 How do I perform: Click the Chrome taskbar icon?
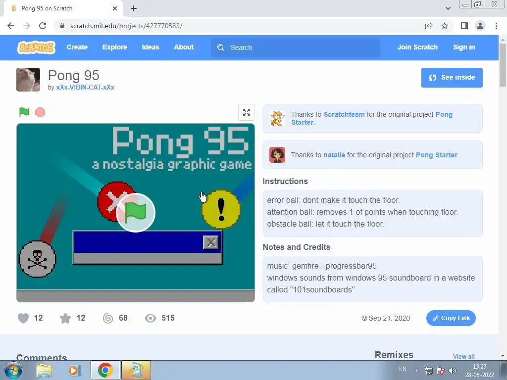(x=105, y=370)
